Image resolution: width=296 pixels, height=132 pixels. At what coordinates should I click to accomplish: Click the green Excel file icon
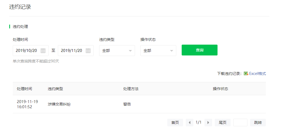pyautogui.click(x=246, y=74)
